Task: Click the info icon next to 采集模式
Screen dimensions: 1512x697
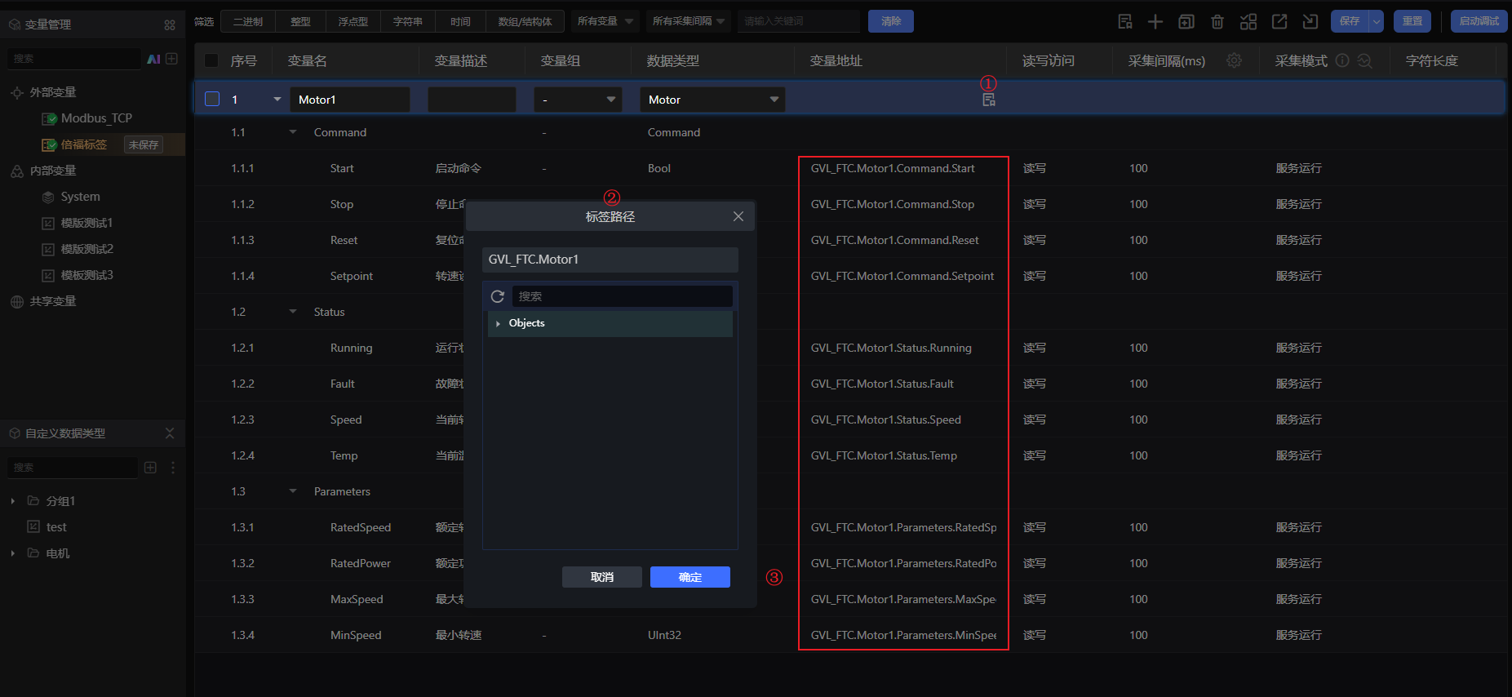Action: pos(1342,60)
